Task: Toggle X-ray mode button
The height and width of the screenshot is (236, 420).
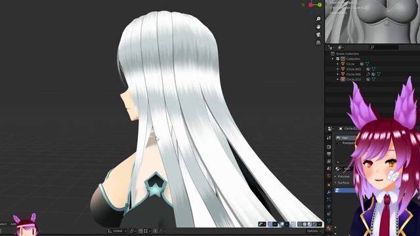Action: pos(293,224)
